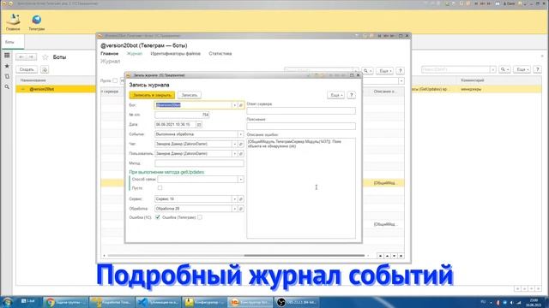Viewport: 549px width, 308px height.
Task: Select the @version20bot row in the Боты list
Action: tap(56, 89)
